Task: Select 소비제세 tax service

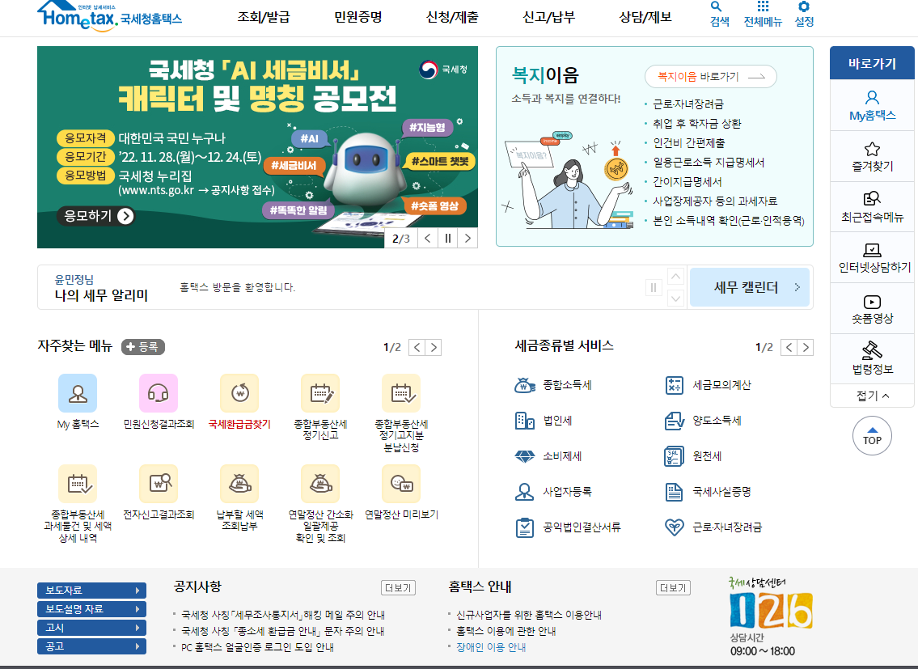Action: [x=548, y=456]
